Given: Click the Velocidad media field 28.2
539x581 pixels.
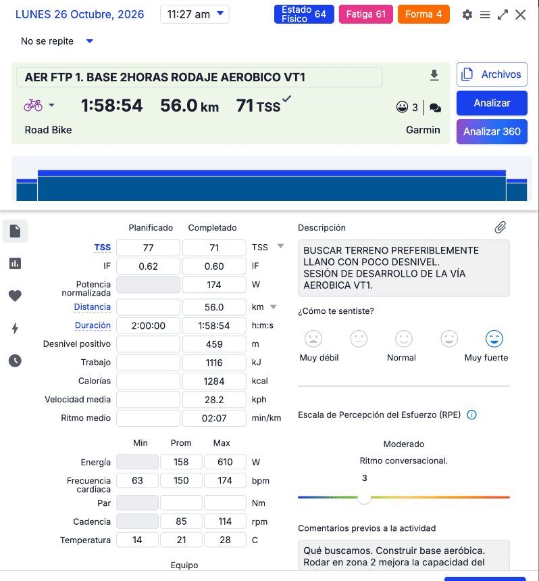Looking at the screenshot, I should [x=214, y=400].
